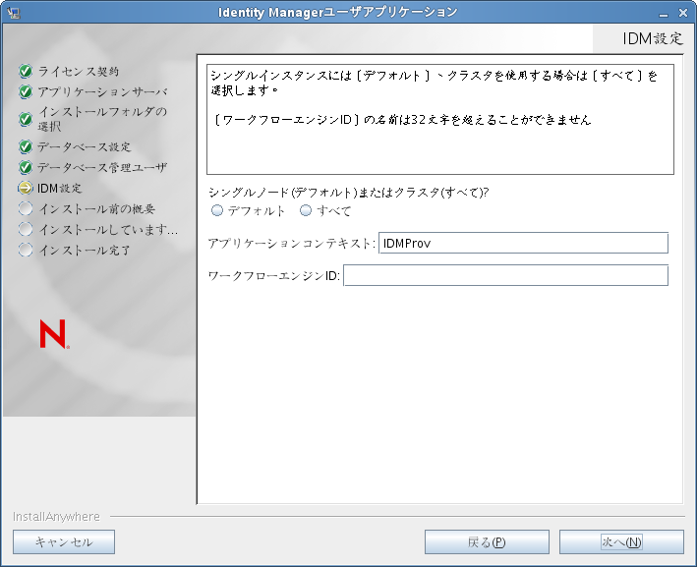Select the すべて radio button
This screenshot has height=567, width=697.
(x=306, y=210)
